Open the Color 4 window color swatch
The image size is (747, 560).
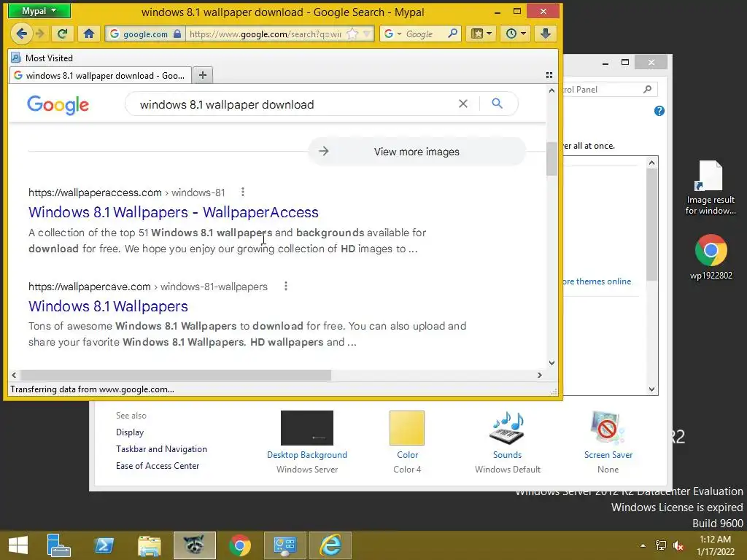click(407, 428)
